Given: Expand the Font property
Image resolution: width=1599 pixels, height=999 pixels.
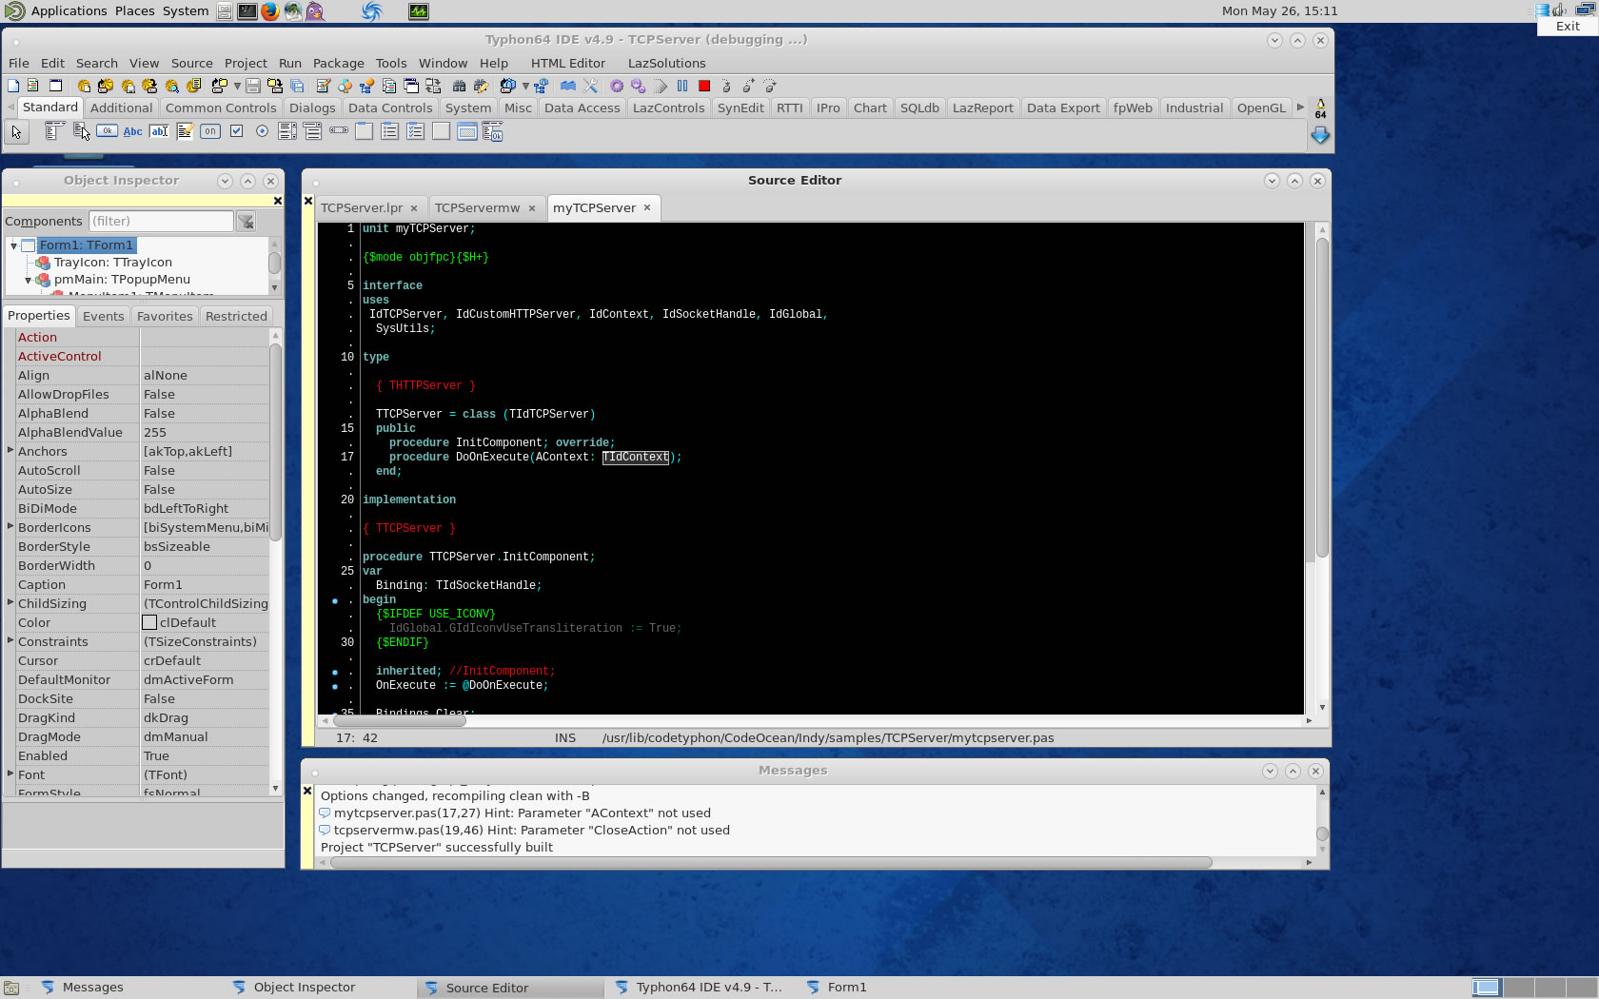Looking at the screenshot, I should [10, 774].
